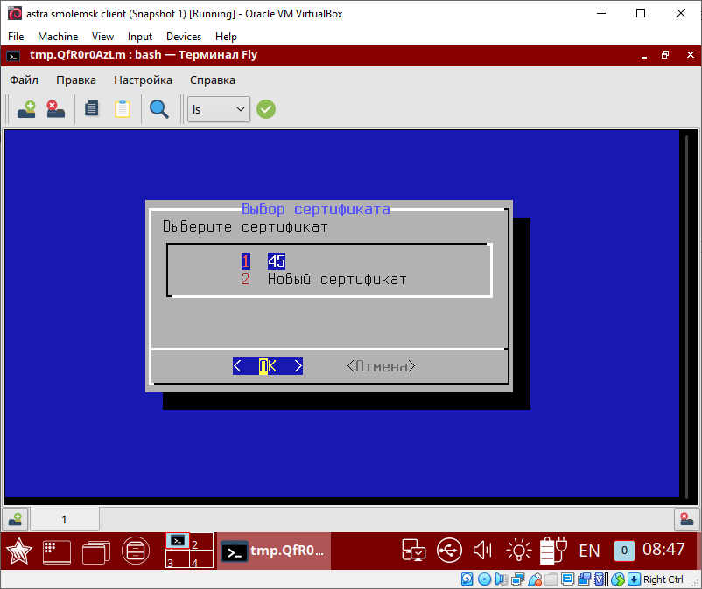Open VirtualBox Help menu

[226, 37]
